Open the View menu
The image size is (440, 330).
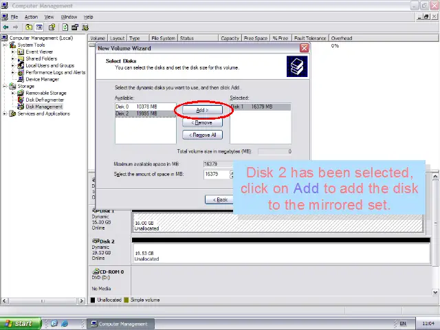pyautogui.click(x=49, y=16)
